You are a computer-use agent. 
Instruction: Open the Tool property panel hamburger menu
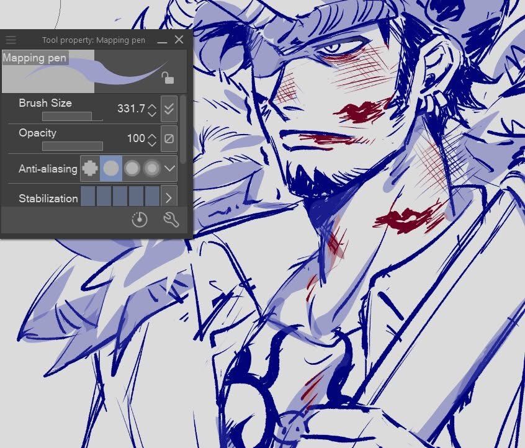(11, 40)
